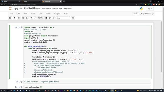
Task: Open a new browser tab with the plus icon
Action: pyautogui.click(x=64, y=2)
